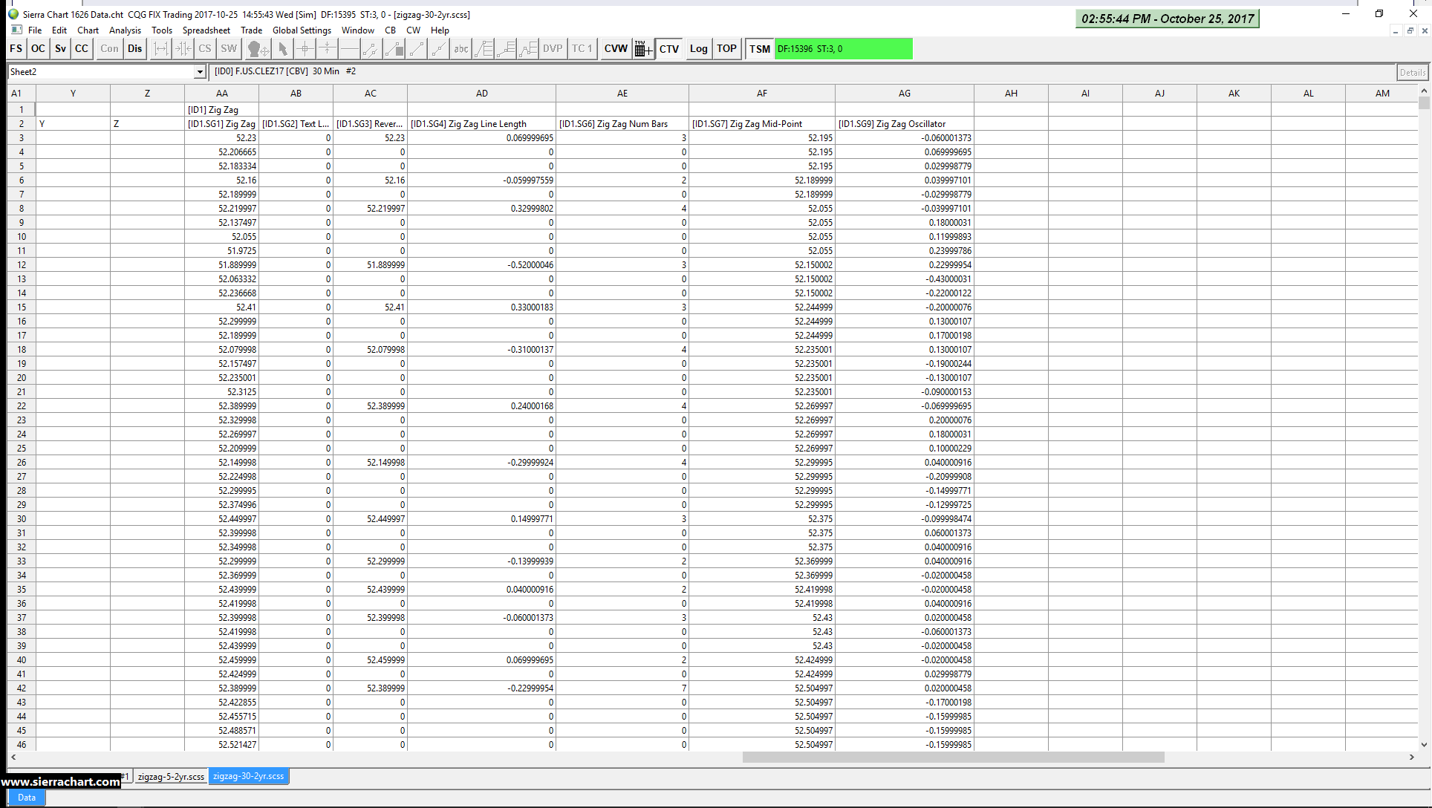Toggle the TSM button

tap(759, 49)
